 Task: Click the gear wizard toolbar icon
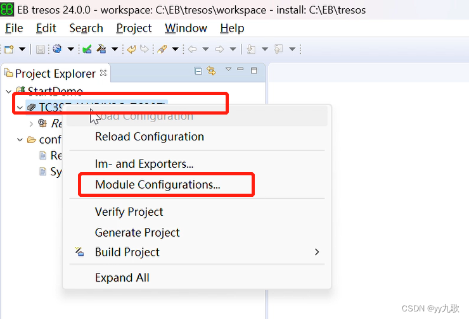tap(57, 49)
